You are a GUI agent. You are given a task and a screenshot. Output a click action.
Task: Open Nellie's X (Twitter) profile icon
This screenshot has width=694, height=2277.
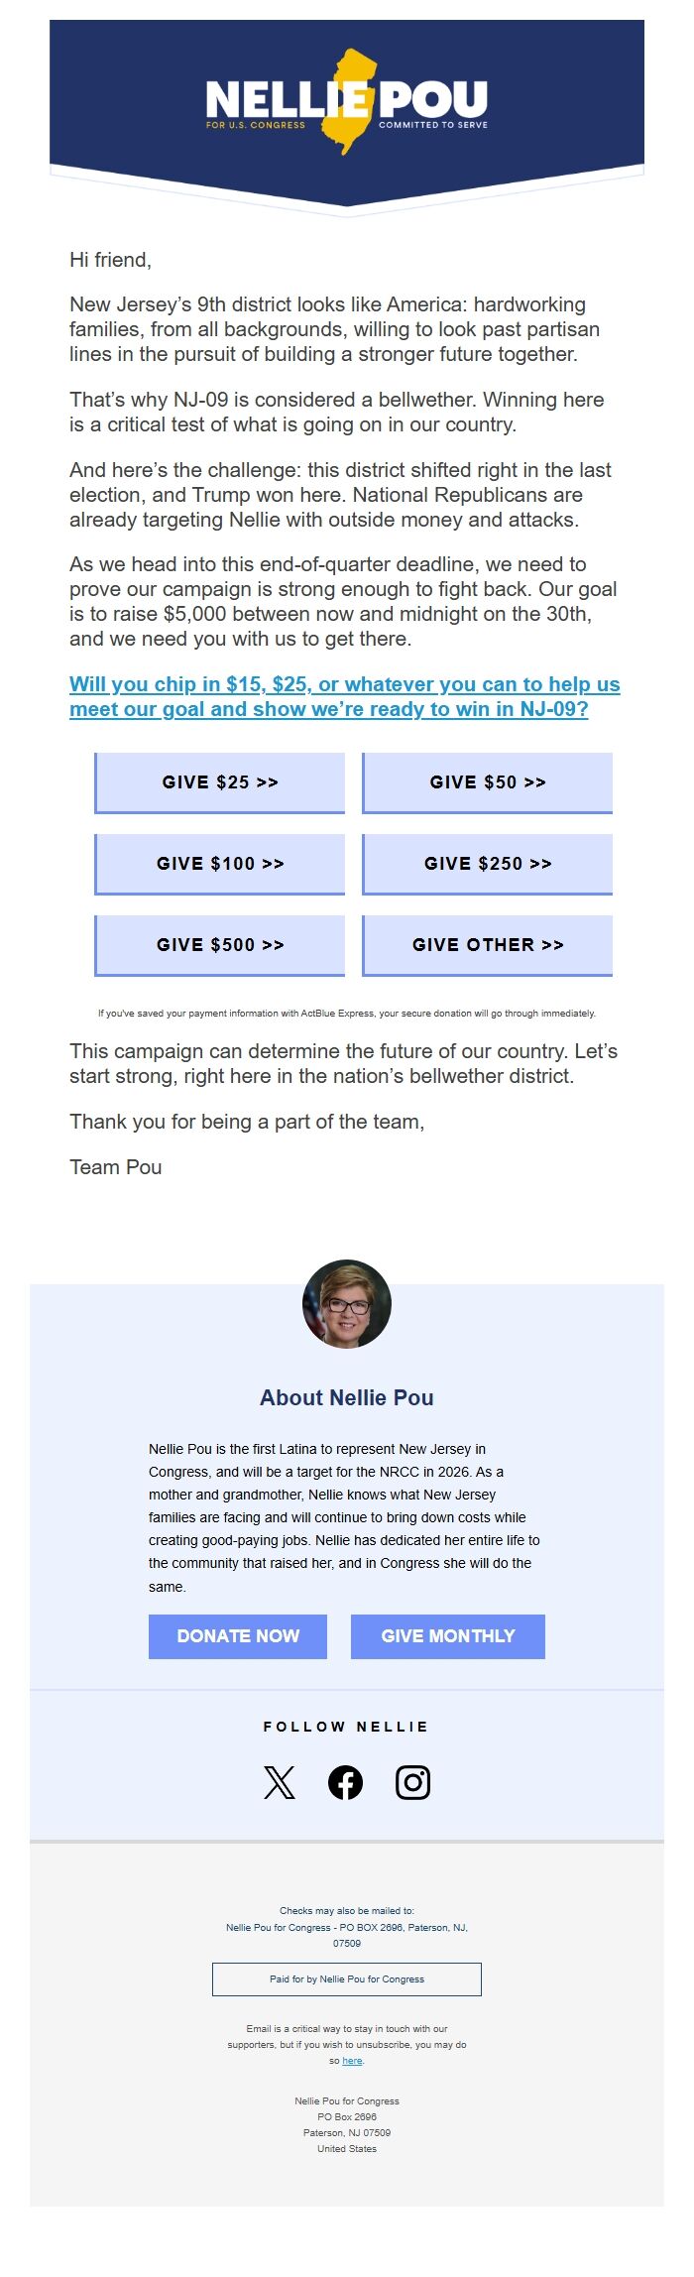tap(280, 1782)
